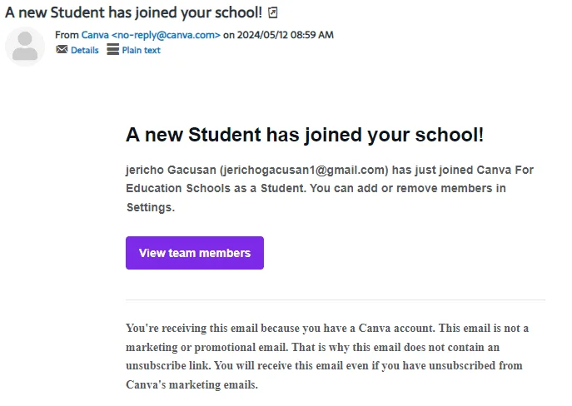Viewport: 572px width, 406px height.
Task: Click the stacked lines icon beside Plain text
Action: pos(112,49)
